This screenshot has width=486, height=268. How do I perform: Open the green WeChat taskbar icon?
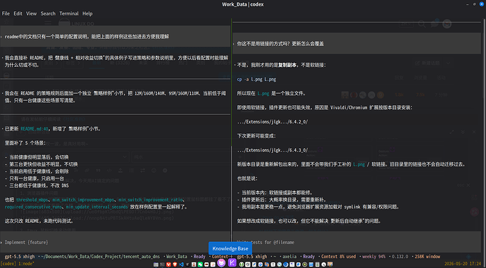coord(200,264)
